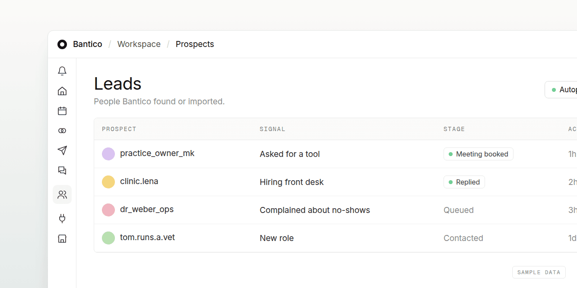Click the Meeting booked stage badge
This screenshot has width=577, height=288.
point(479,154)
